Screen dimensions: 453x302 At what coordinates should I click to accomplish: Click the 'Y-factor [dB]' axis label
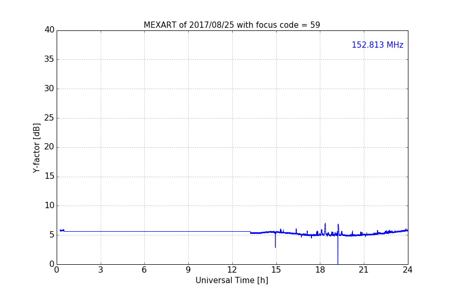click(36, 148)
